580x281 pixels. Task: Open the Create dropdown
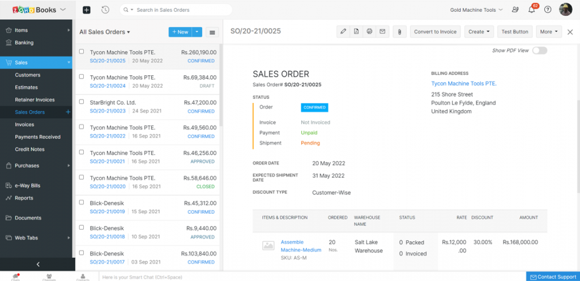point(479,32)
